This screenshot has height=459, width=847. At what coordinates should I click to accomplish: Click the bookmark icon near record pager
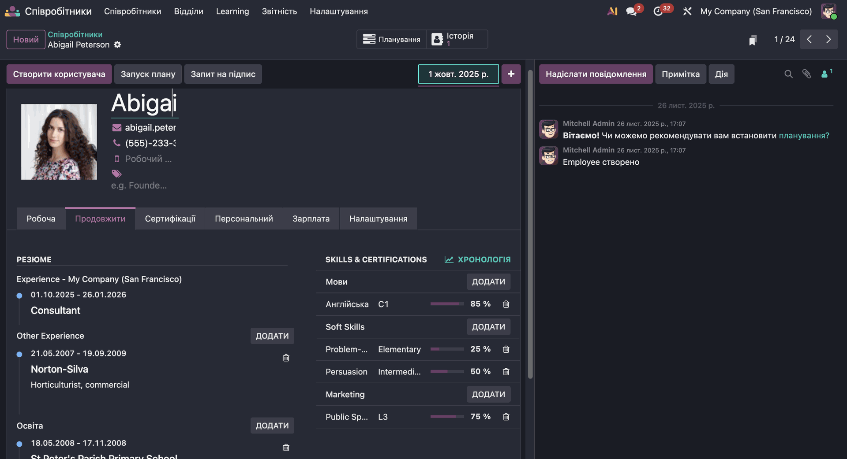tap(753, 40)
